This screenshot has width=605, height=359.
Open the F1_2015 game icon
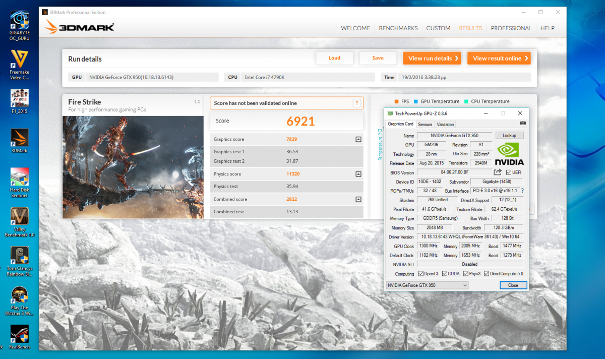[20, 101]
